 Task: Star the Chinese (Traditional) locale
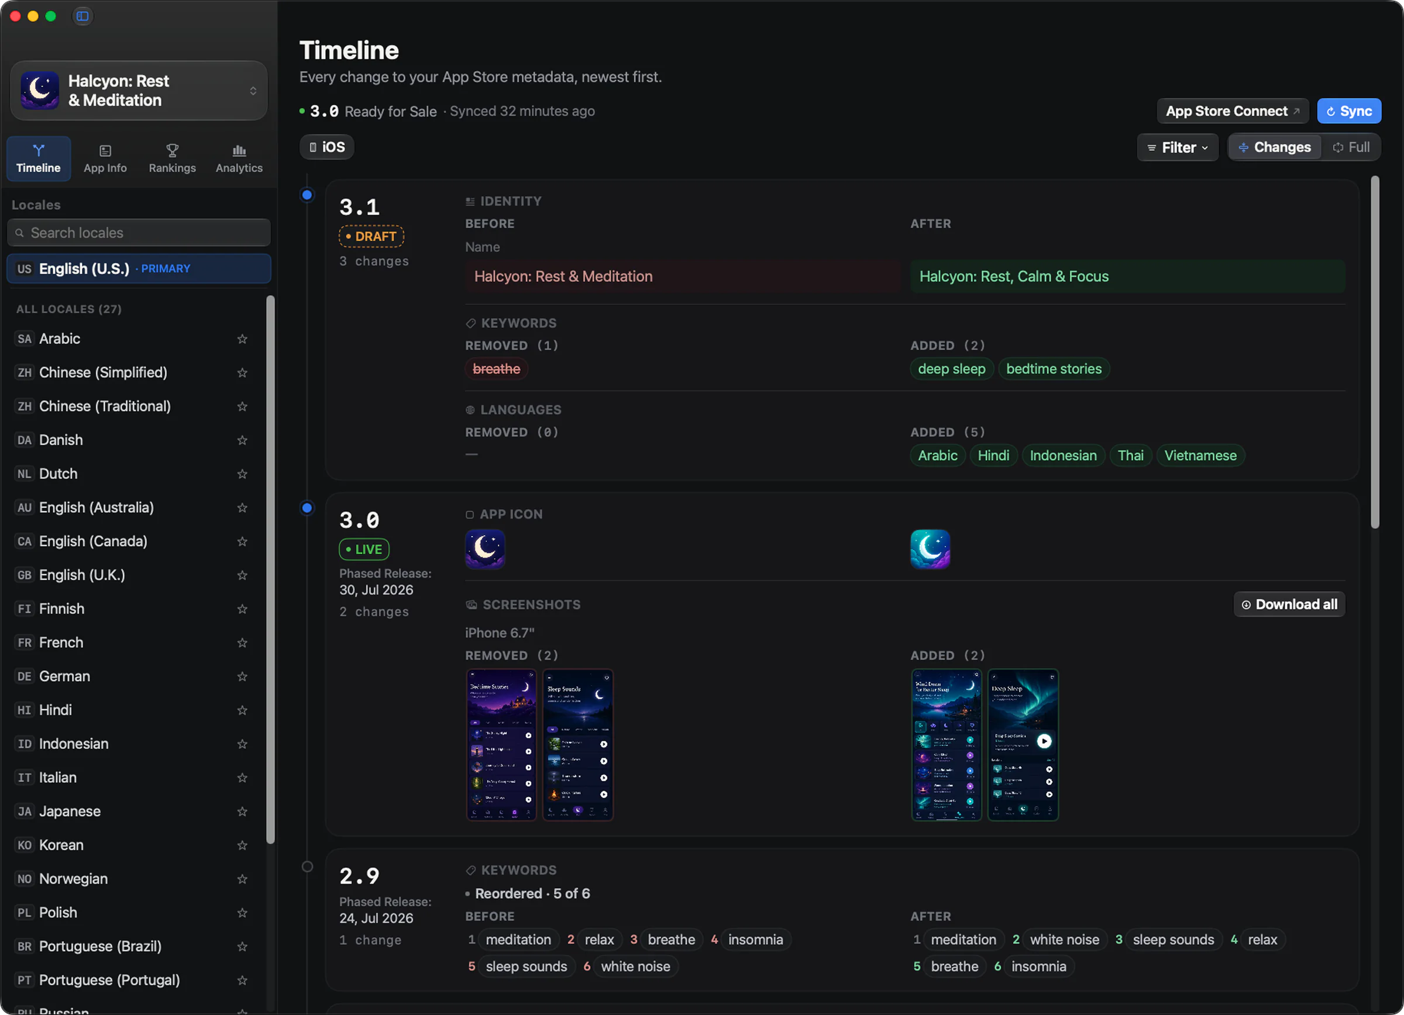pyautogui.click(x=242, y=406)
